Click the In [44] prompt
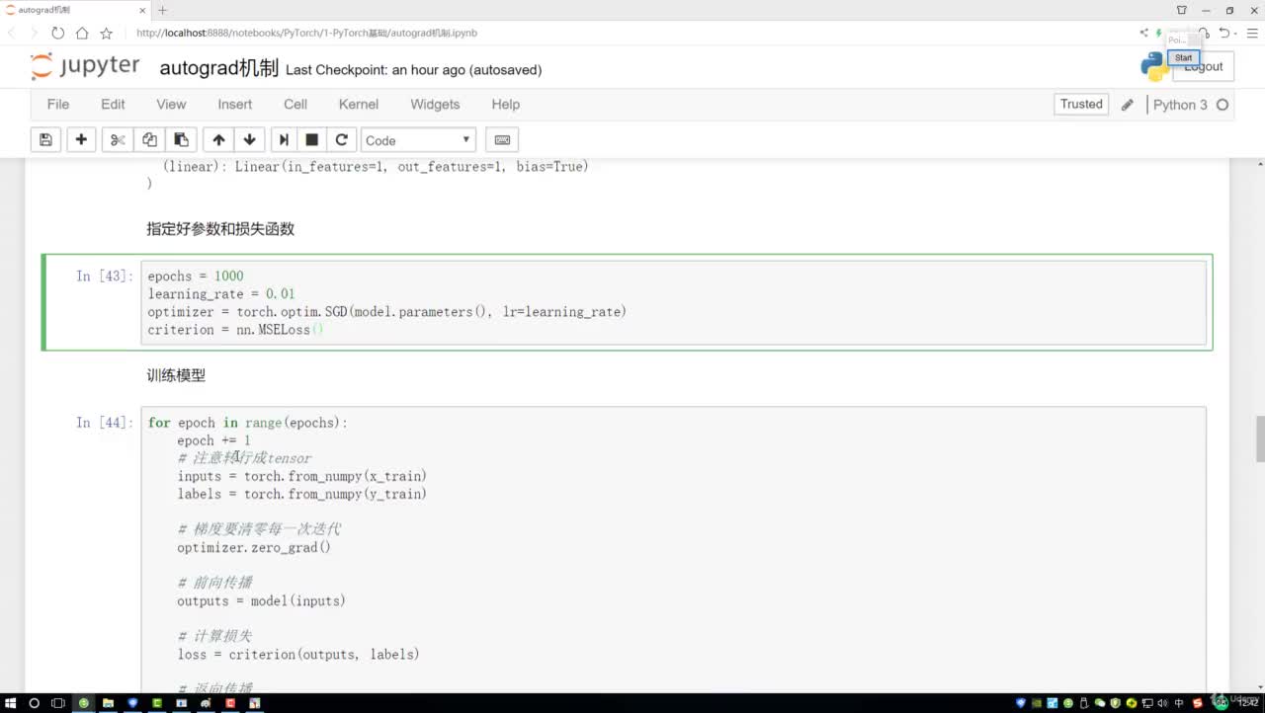1265x713 pixels. pos(104,423)
